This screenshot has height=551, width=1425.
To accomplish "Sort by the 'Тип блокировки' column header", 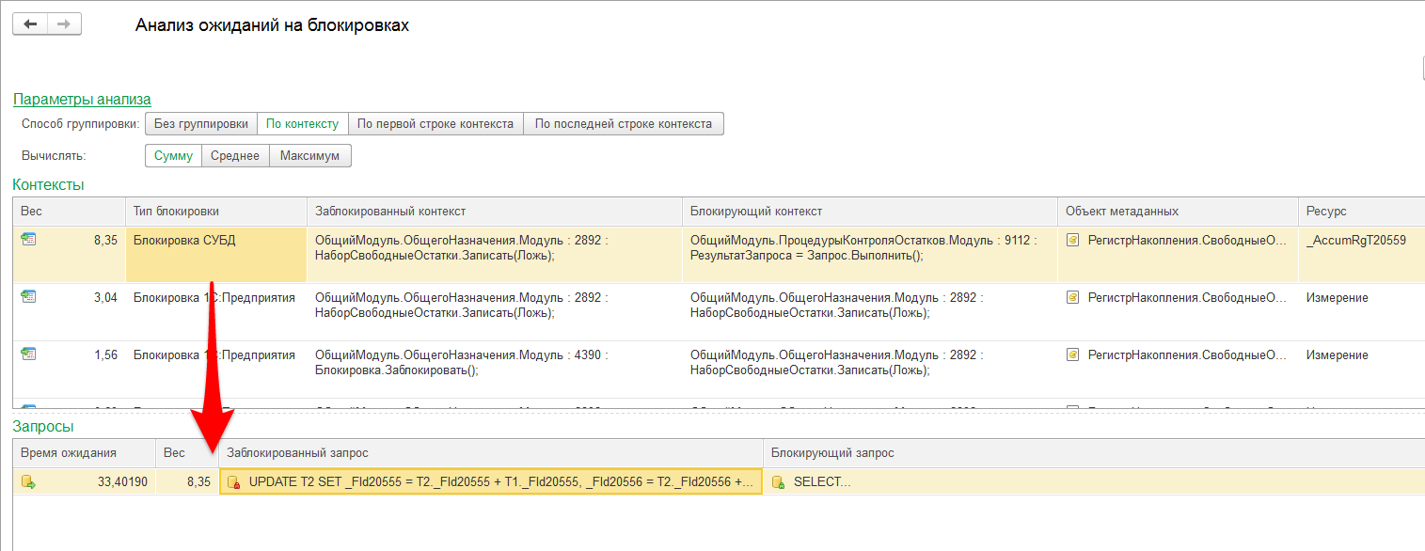I will [215, 212].
